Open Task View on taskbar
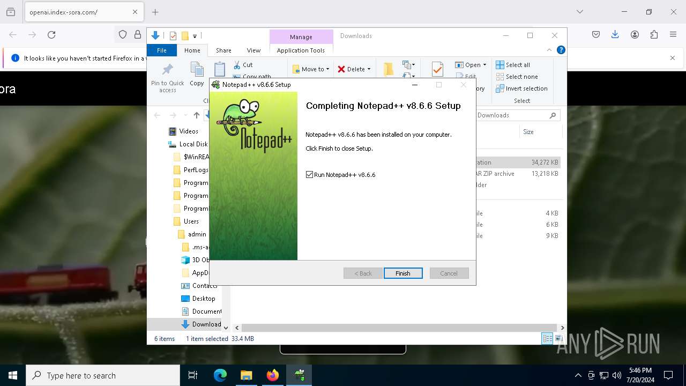The height and width of the screenshot is (386, 686). tap(193, 375)
